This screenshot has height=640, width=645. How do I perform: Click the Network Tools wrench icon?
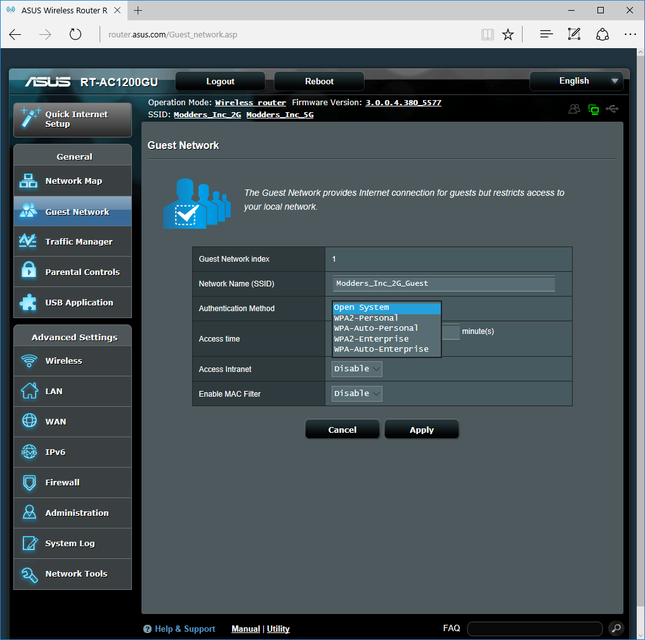click(29, 574)
